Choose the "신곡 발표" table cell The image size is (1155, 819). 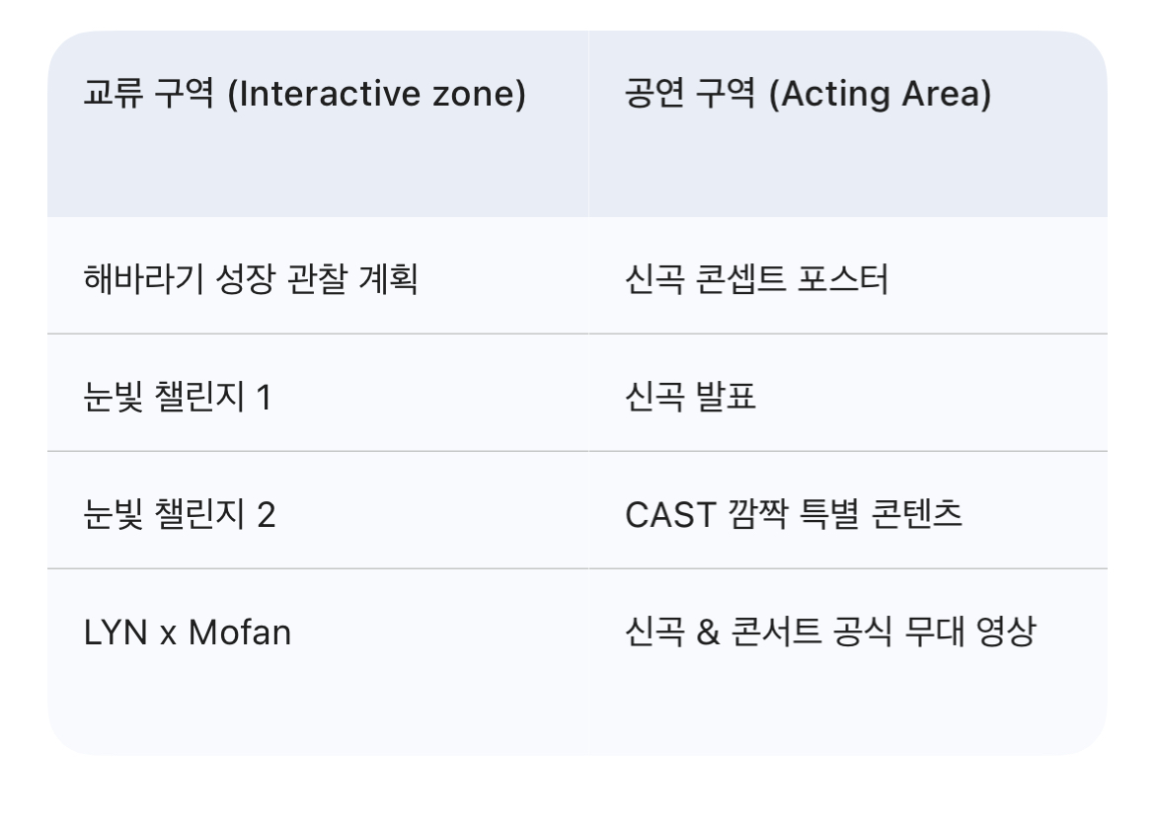[690, 397]
